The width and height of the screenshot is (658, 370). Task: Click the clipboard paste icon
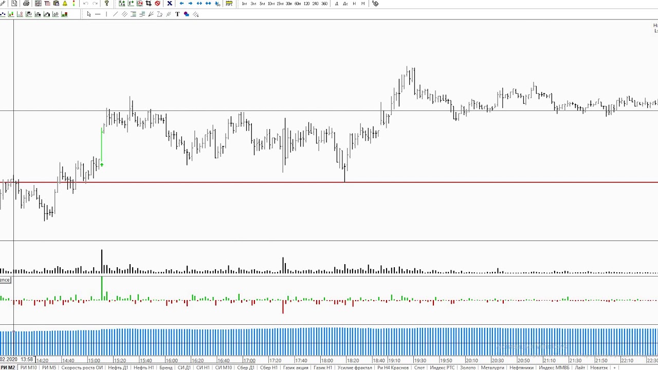pos(56,4)
